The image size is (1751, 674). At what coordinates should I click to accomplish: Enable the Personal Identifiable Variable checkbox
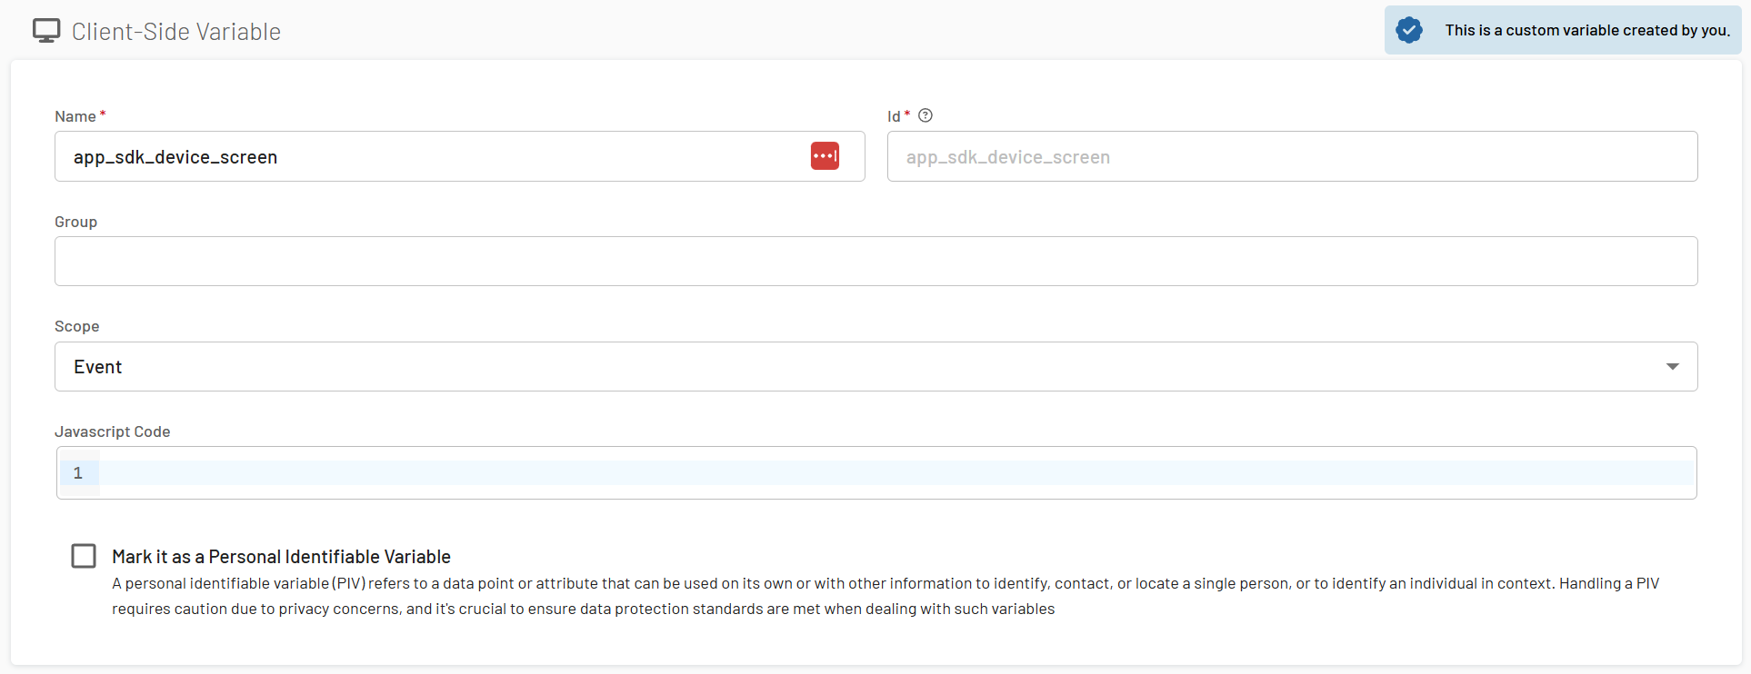coord(84,556)
